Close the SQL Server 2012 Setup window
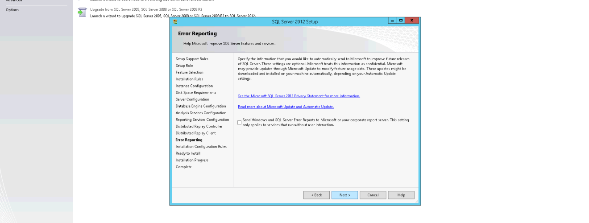Screen dimensions: 589x223 pyautogui.click(x=411, y=21)
